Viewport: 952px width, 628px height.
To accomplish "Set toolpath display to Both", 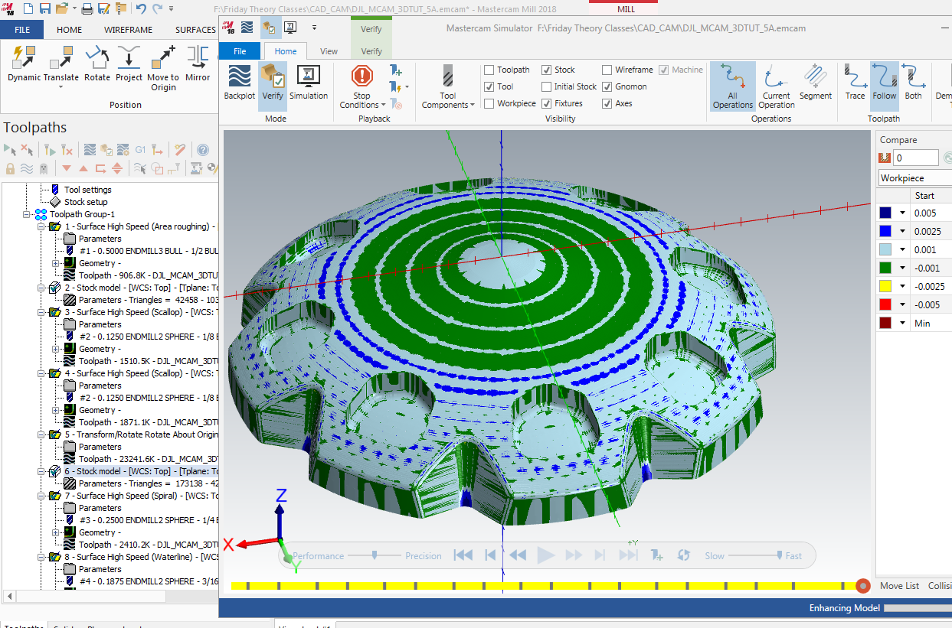I will 913,83.
